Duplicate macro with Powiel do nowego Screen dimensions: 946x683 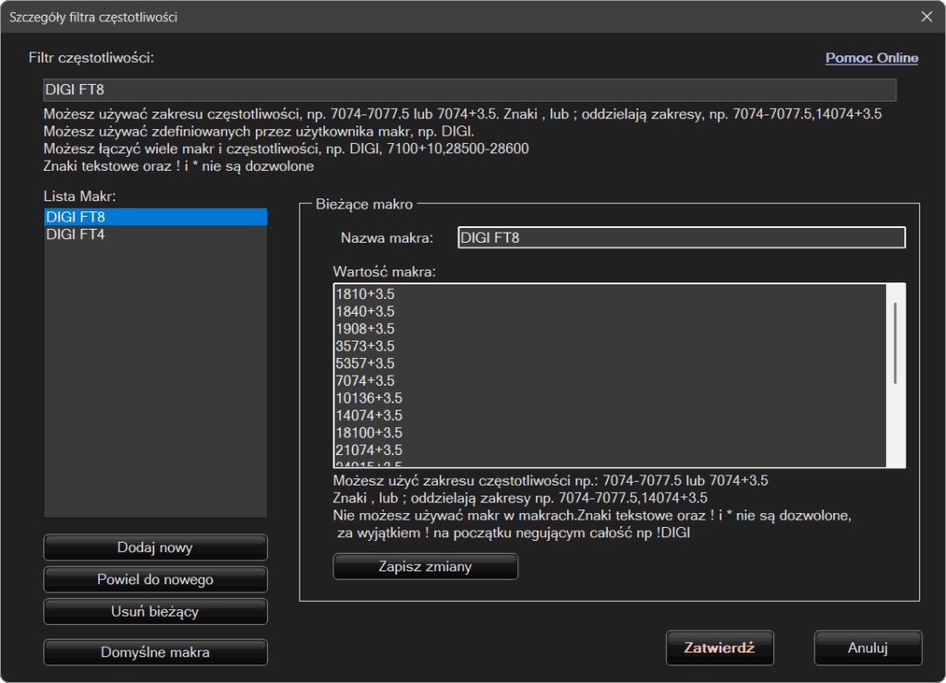pos(155,580)
